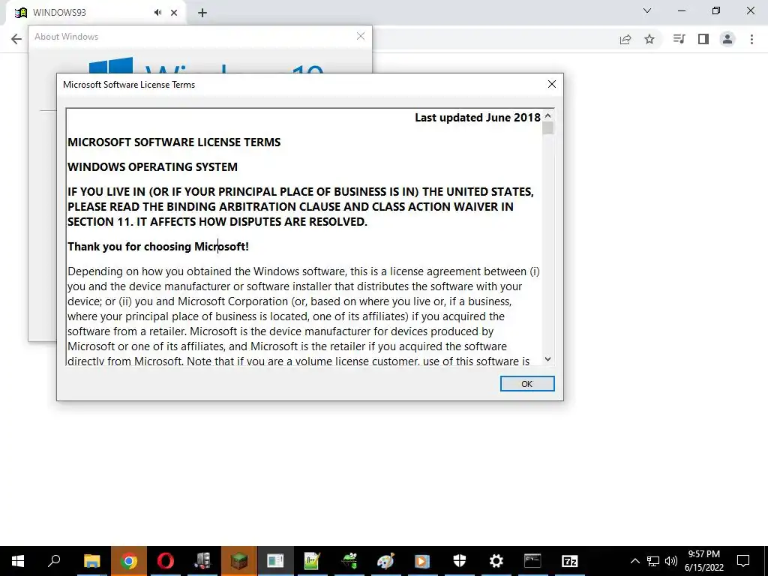
Task: Open the media controls icon in Chrome
Action: coord(679,39)
